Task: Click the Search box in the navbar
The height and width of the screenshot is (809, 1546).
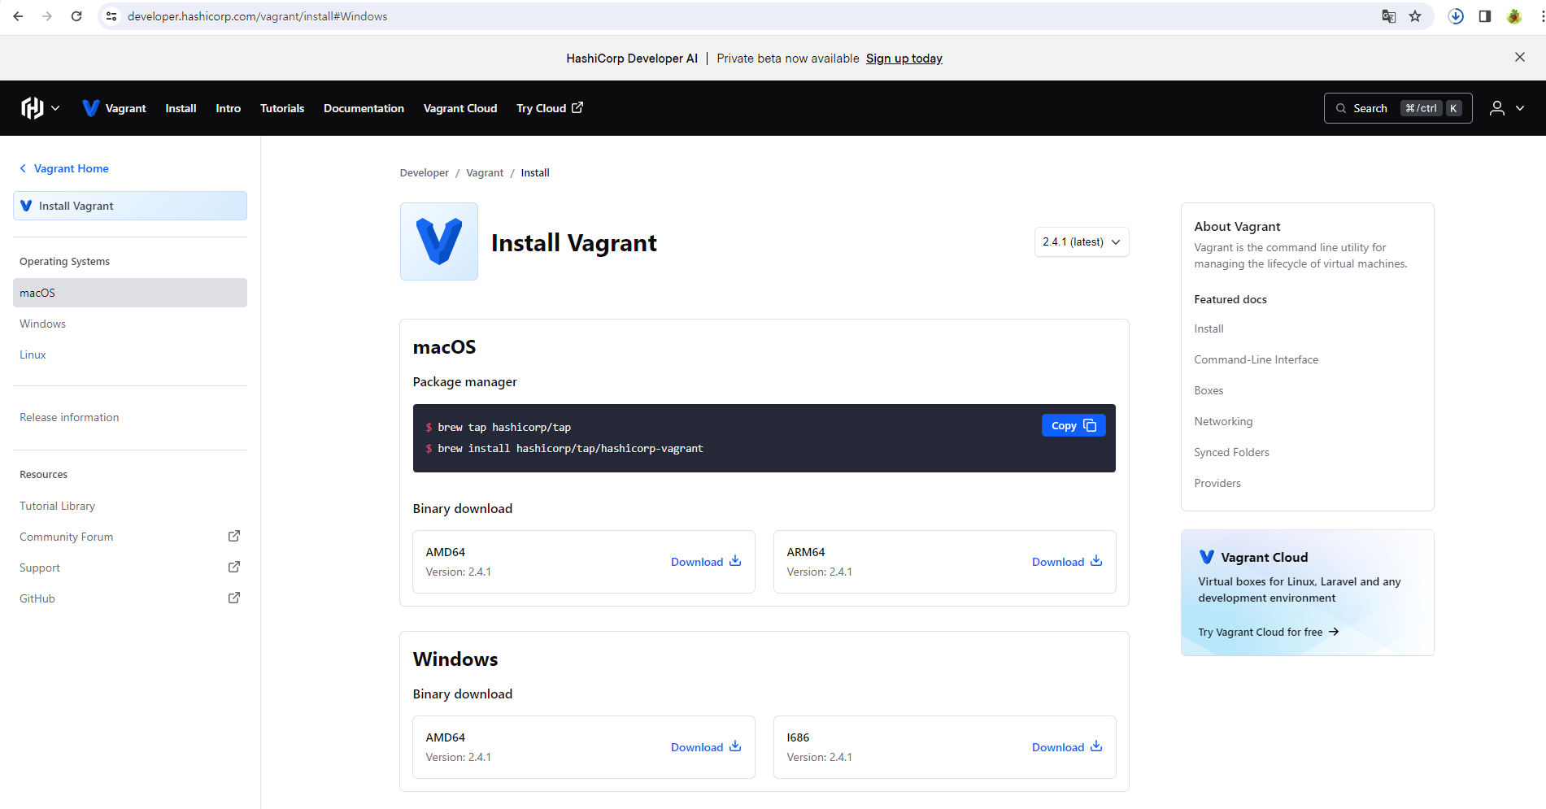Action: pos(1398,108)
